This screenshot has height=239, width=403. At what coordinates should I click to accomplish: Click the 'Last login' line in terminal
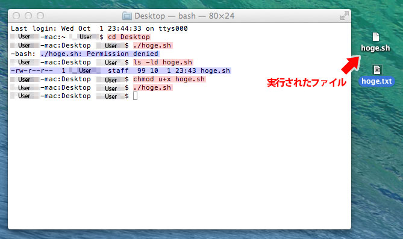tap(99, 28)
